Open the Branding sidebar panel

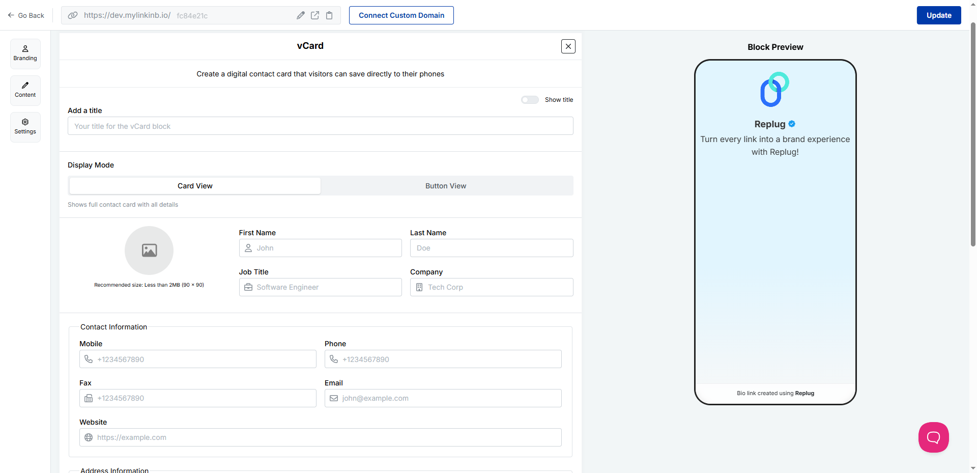(x=25, y=53)
